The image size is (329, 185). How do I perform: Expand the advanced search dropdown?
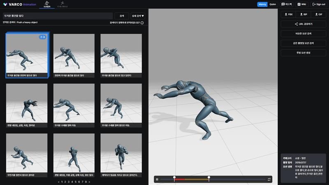pyautogui.click(x=135, y=16)
